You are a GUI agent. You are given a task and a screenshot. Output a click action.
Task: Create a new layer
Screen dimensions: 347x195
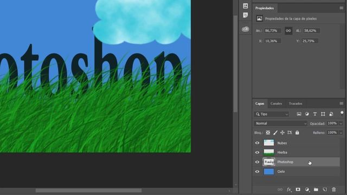(x=325, y=190)
